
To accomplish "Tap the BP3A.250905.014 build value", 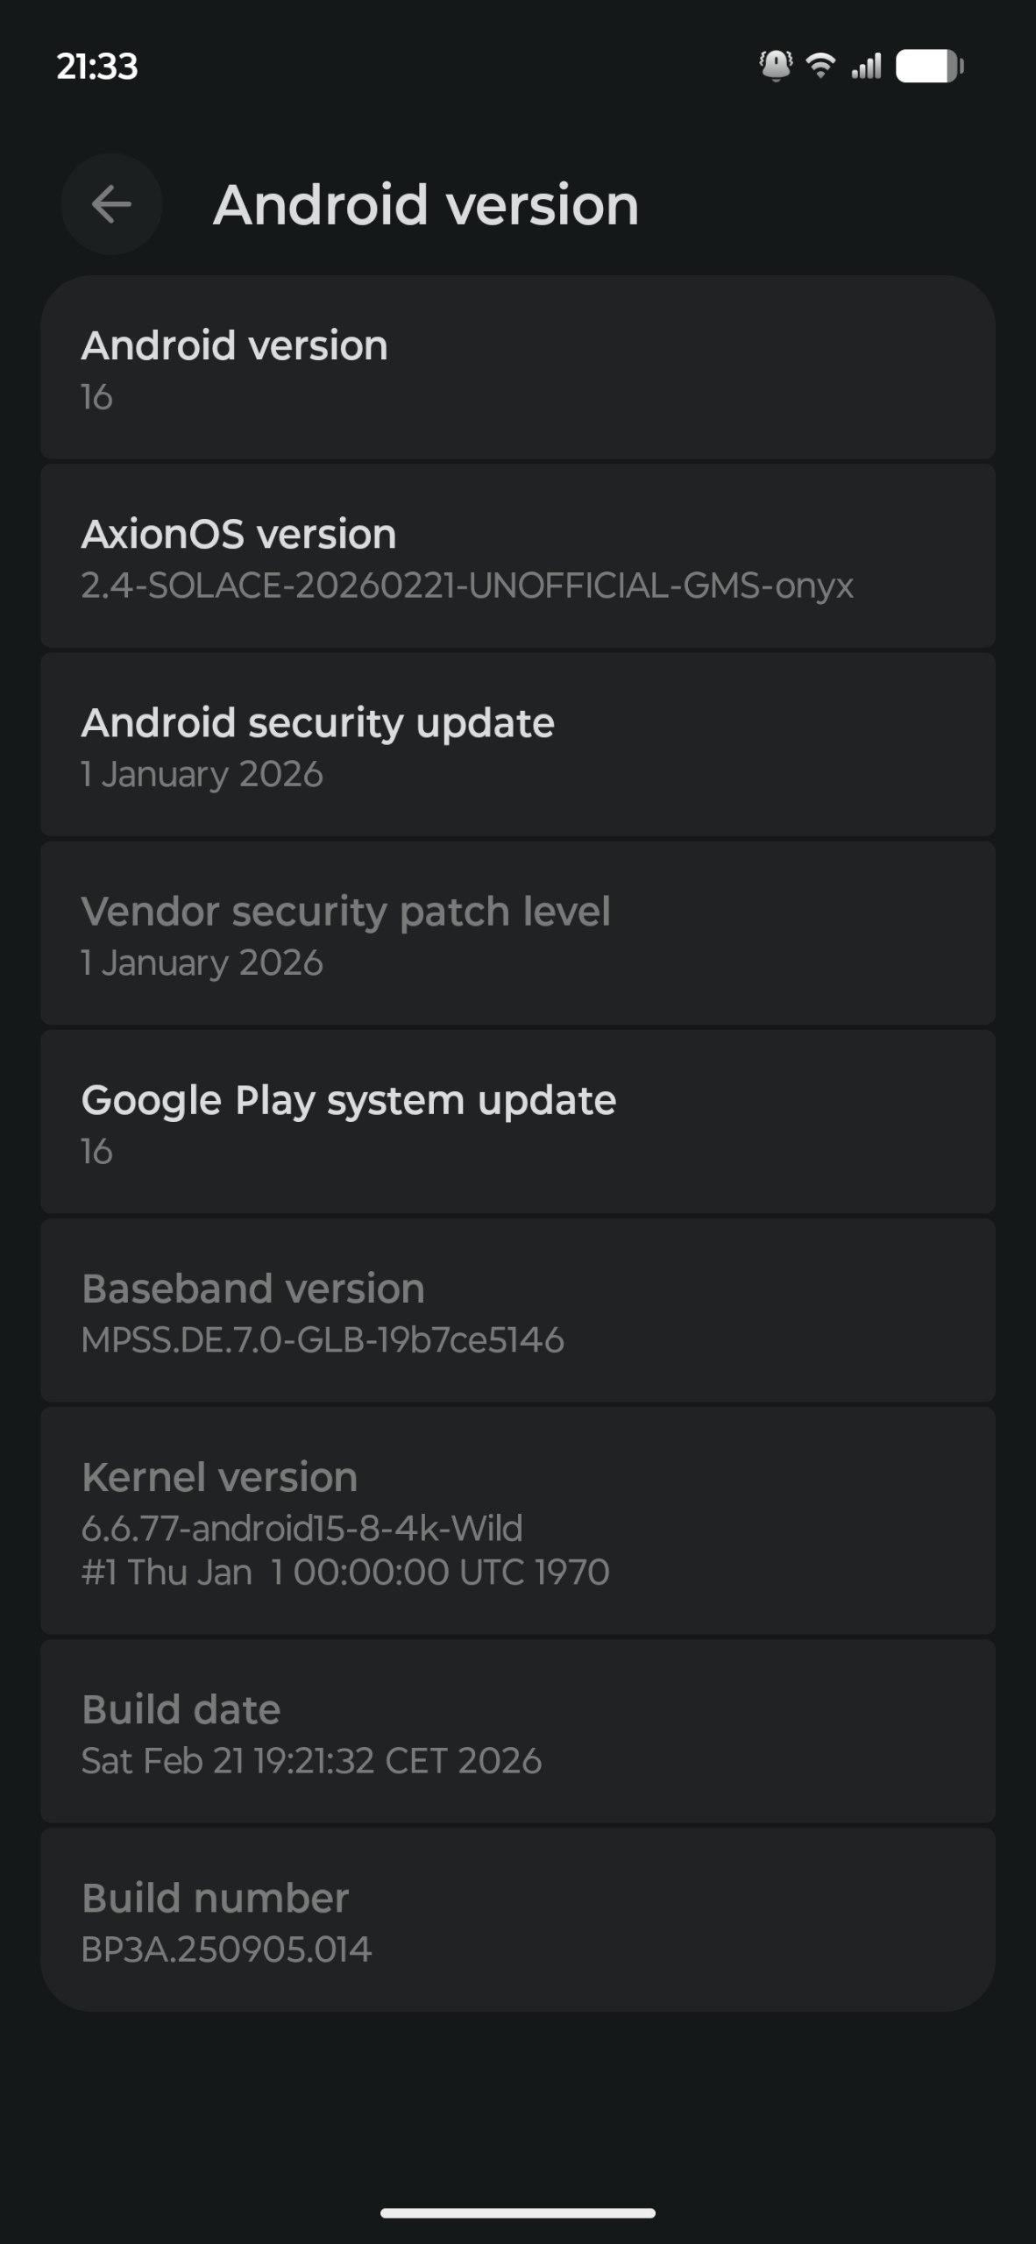I will (226, 1949).
